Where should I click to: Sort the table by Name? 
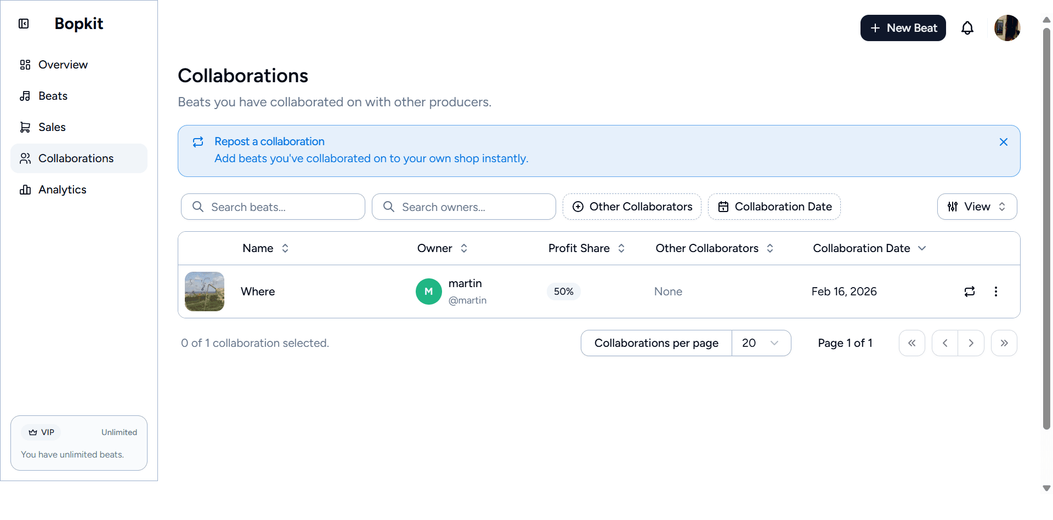click(x=285, y=248)
